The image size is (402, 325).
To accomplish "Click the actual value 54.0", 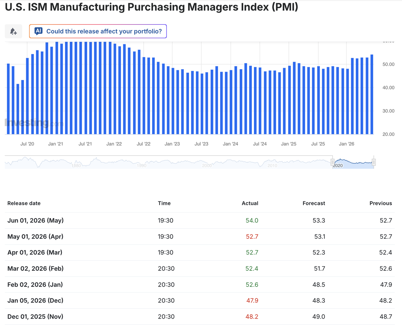I will tap(252, 221).
